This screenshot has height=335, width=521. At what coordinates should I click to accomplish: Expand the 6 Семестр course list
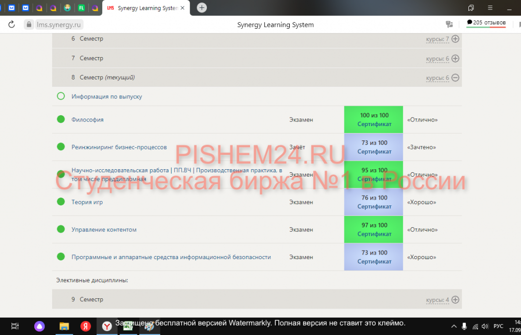455,39
